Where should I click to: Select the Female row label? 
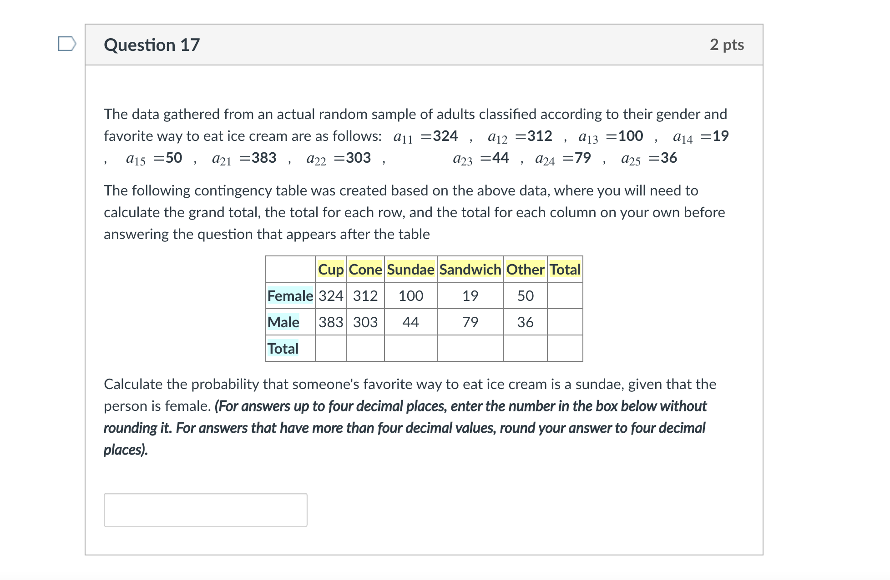click(x=289, y=295)
